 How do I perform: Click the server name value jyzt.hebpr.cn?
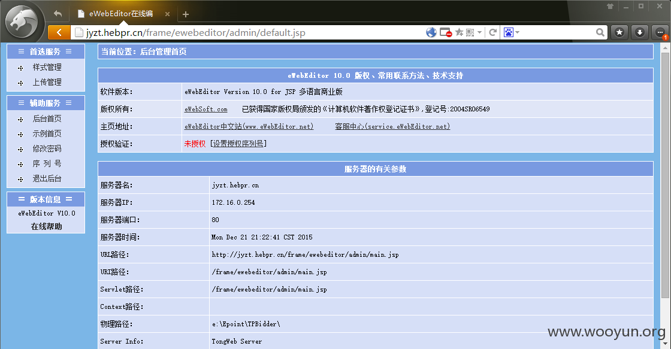235,185
